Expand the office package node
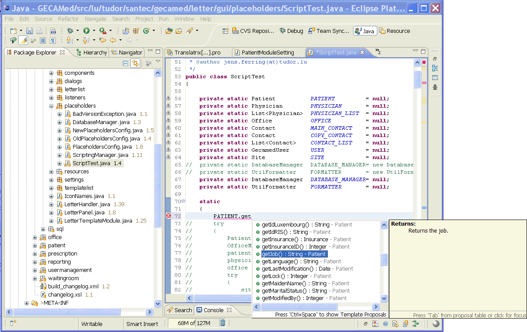Screen dimensions: 527x332 pyautogui.click(x=35, y=237)
